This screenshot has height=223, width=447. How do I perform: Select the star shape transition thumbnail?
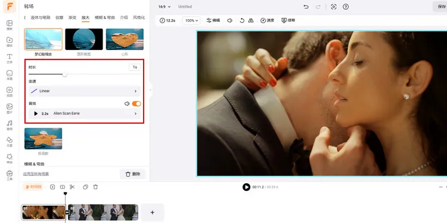pyautogui.click(x=44, y=139)
